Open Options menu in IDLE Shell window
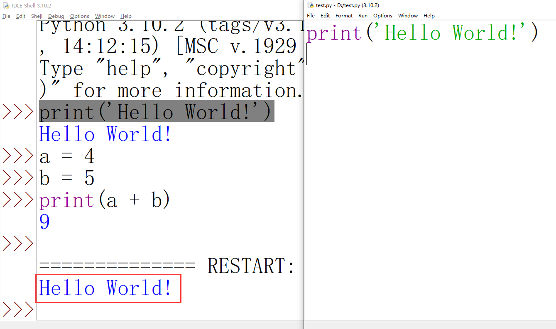The height and width of the screenshot is (329, 556). pyautogui.click(x=79, y=16)
